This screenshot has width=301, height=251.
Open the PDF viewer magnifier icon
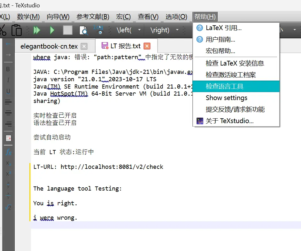tap(83, 30)
